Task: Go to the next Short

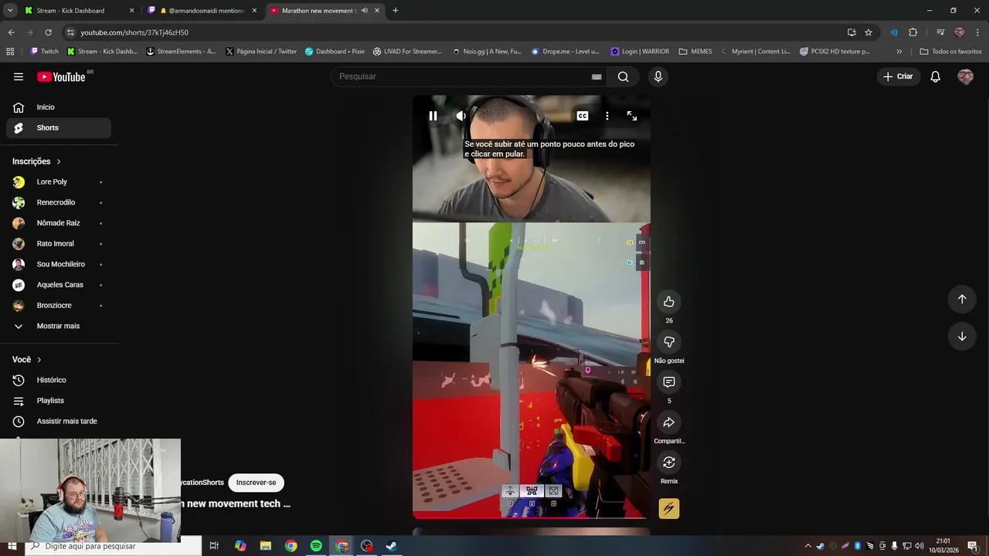Action: (x=962, y=336)
